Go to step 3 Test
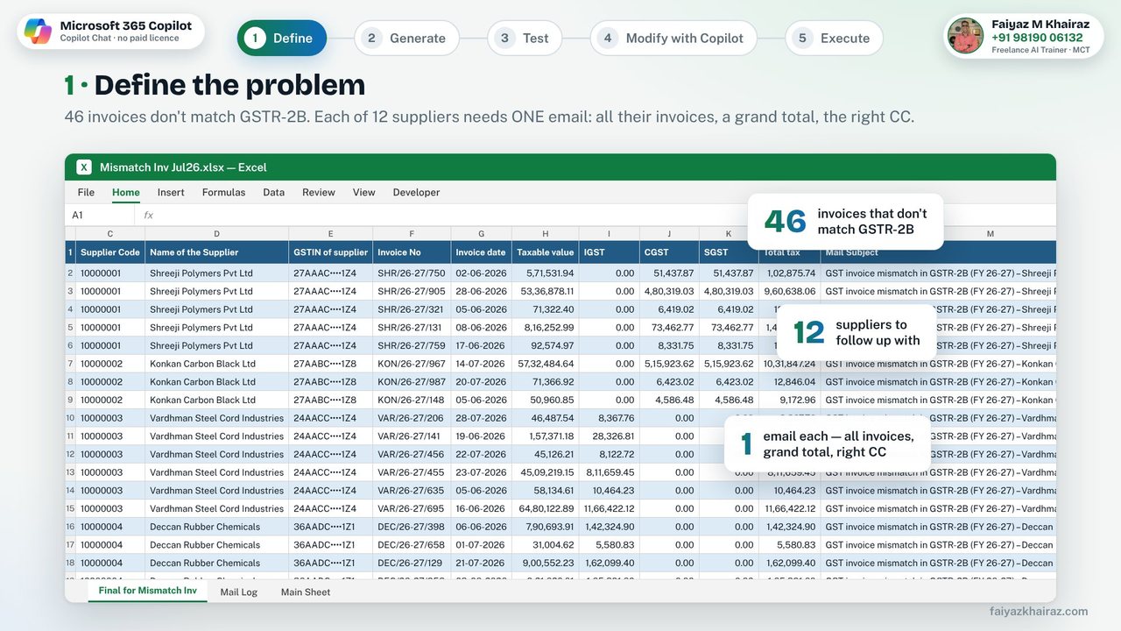 coord(524,38)
